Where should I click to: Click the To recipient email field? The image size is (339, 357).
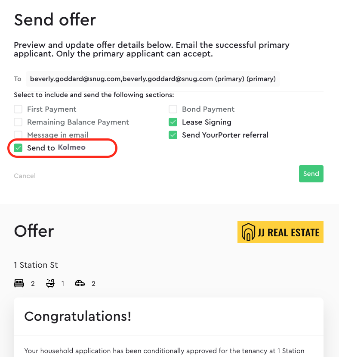coord(153,79)
